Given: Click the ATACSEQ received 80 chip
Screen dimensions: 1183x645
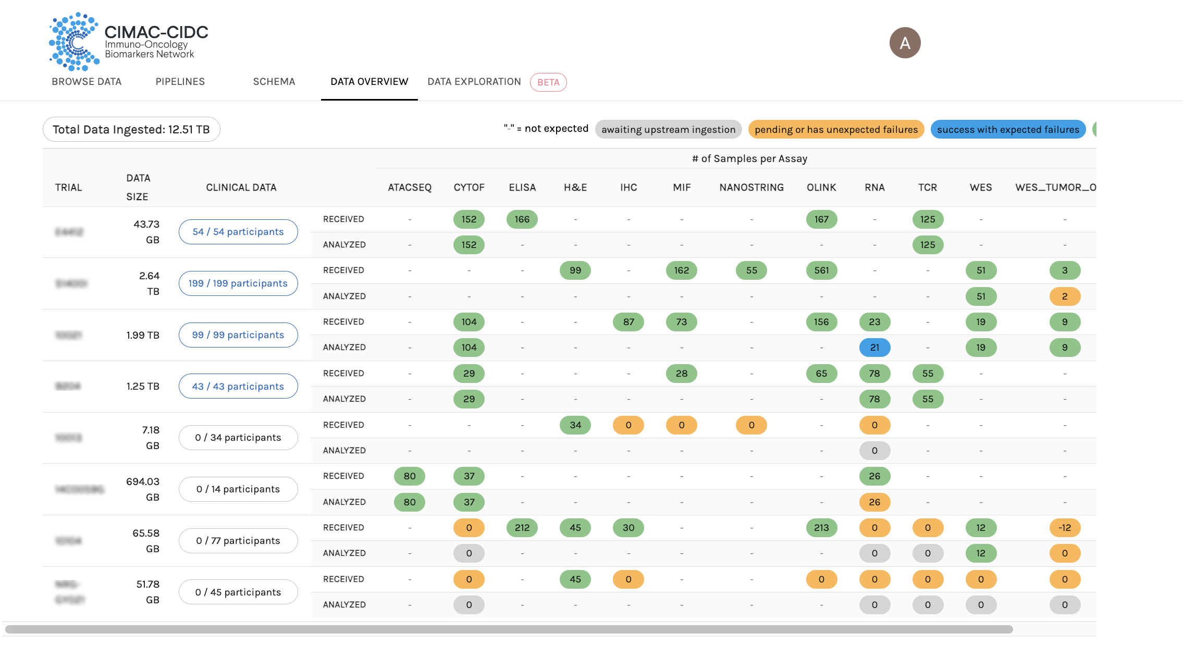Looking at the screenshot, I should click(x=410, y=476).
